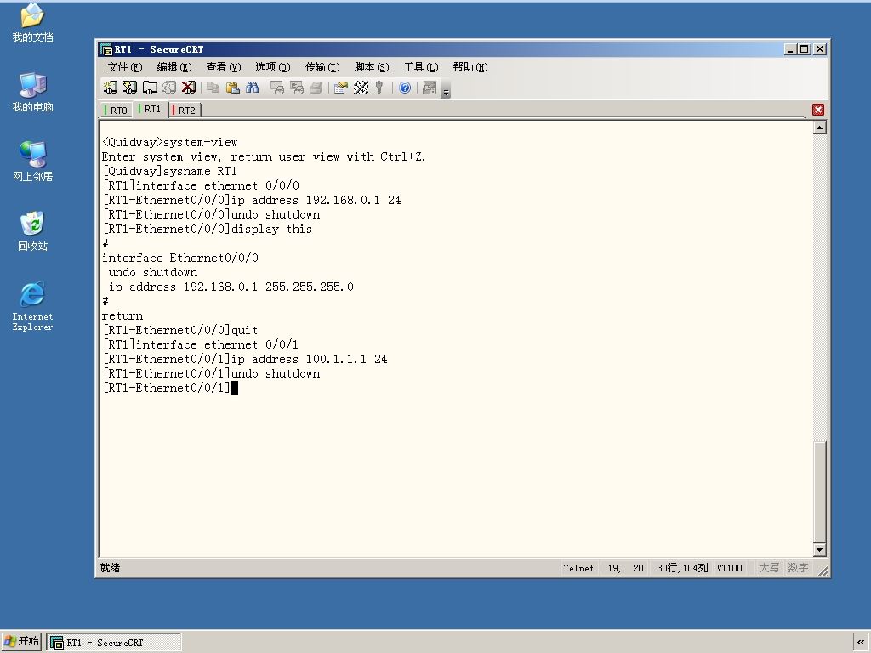Open the 编辑(E) menu
The width and height of the screenshot is (871, 653).
(x=174, y=67)
